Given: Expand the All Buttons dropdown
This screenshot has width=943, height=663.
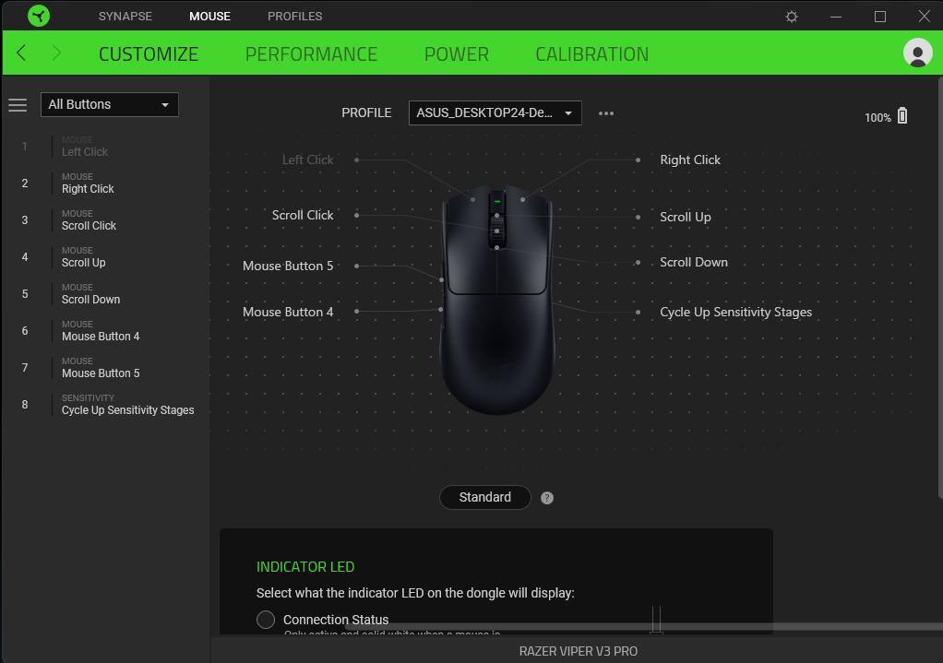Looking at the screenshot, I should (109, 105).
